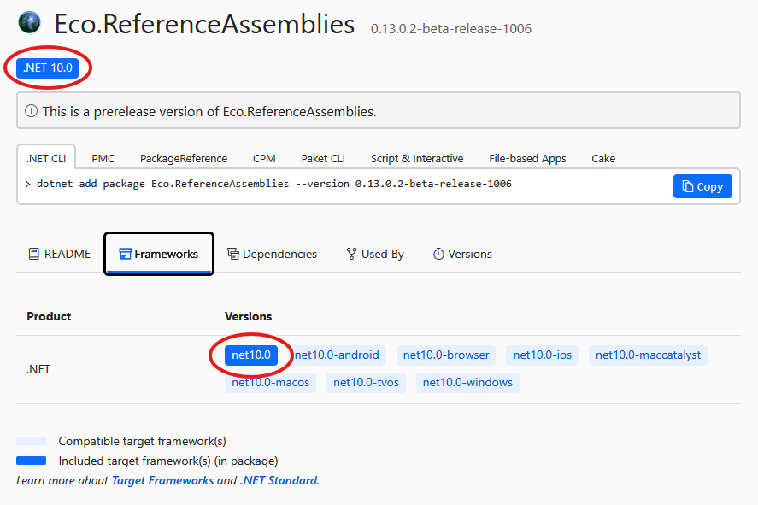Click the Included target framework legend swatch
758x505 pixels.
click(x=32, y=461)
